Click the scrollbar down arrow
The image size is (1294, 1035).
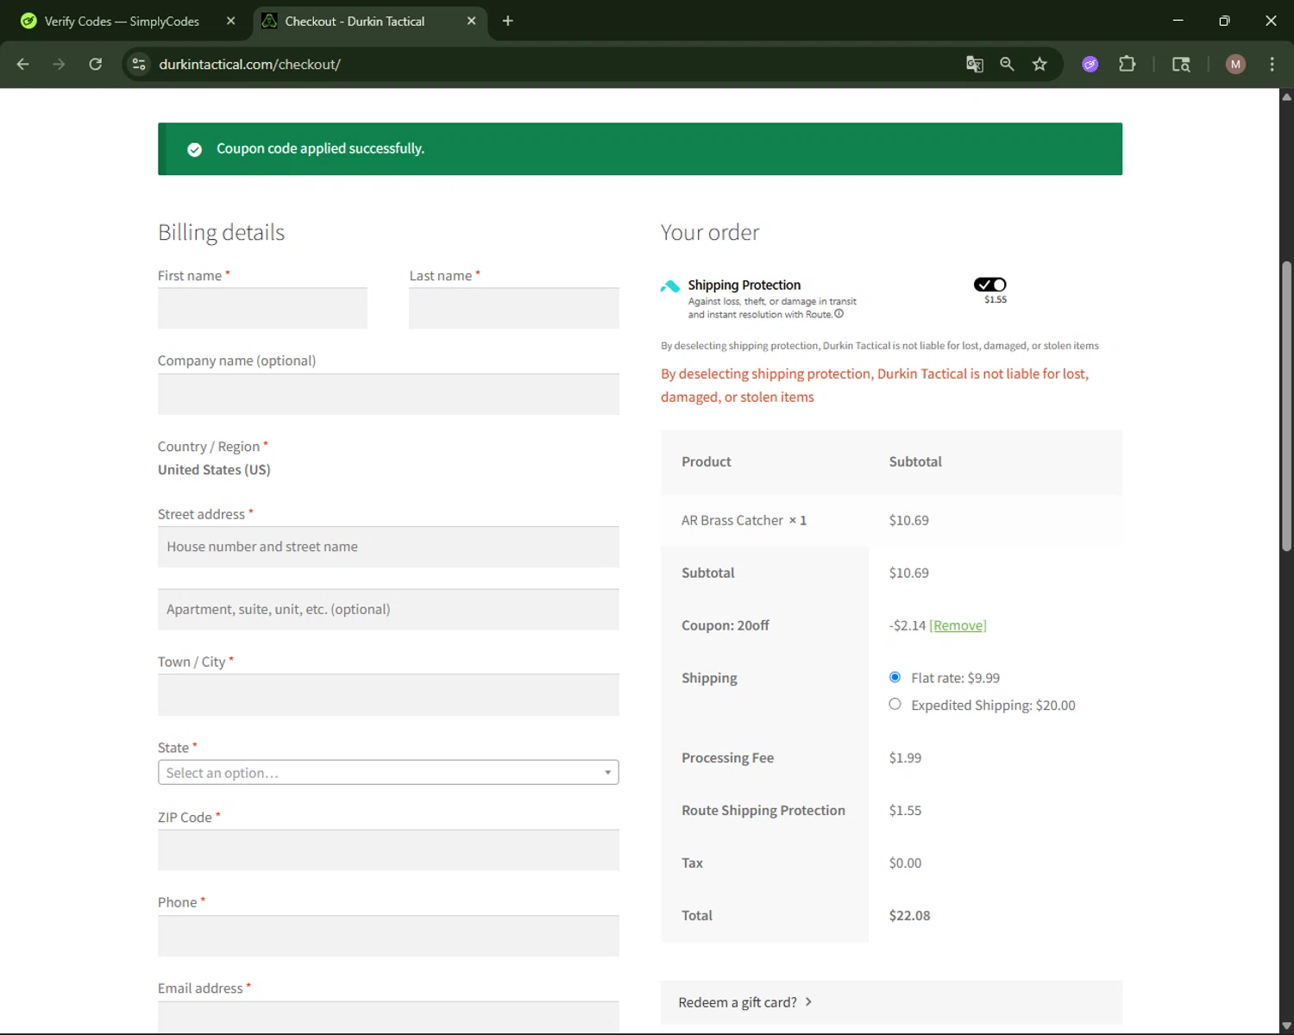1286,1026
